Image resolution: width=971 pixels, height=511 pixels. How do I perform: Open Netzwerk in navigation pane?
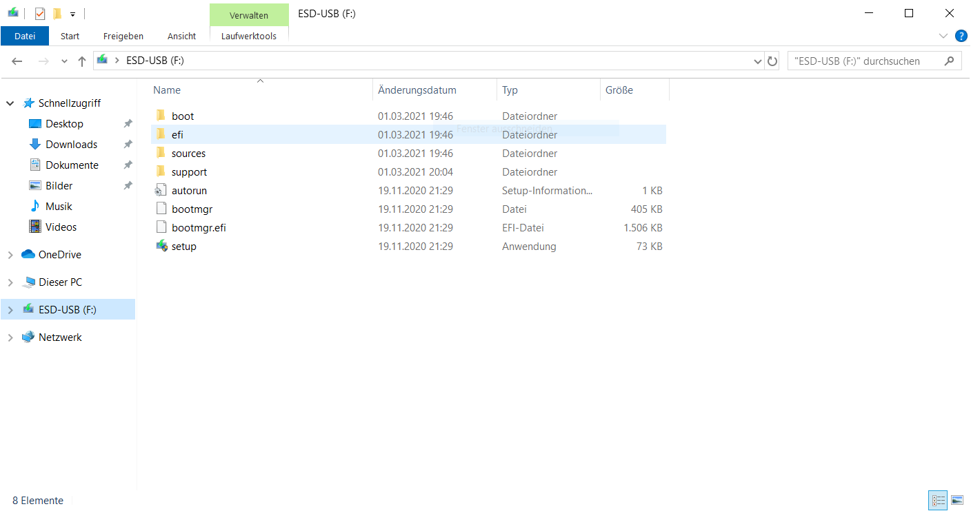click(60, 337)
